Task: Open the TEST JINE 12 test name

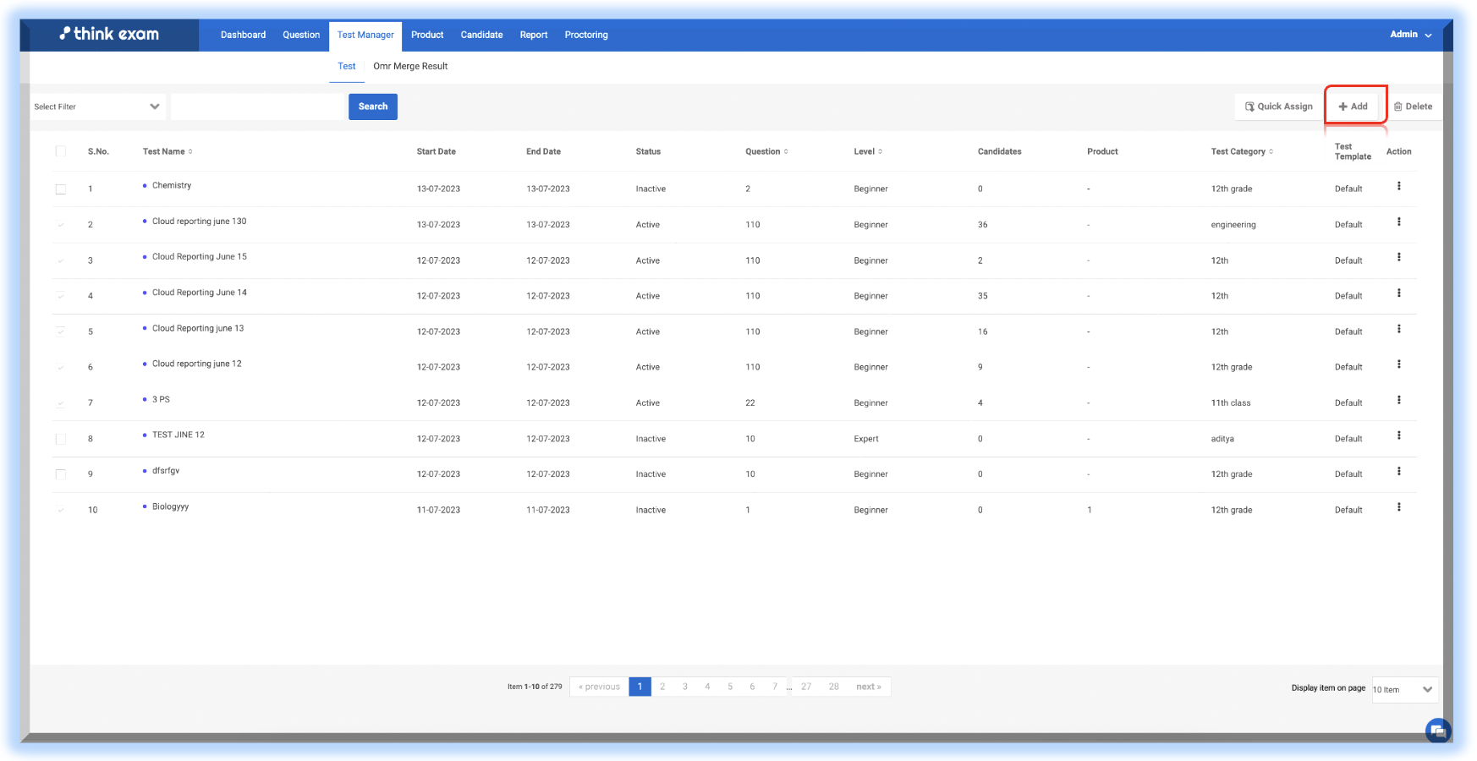Action: [178, 435]
